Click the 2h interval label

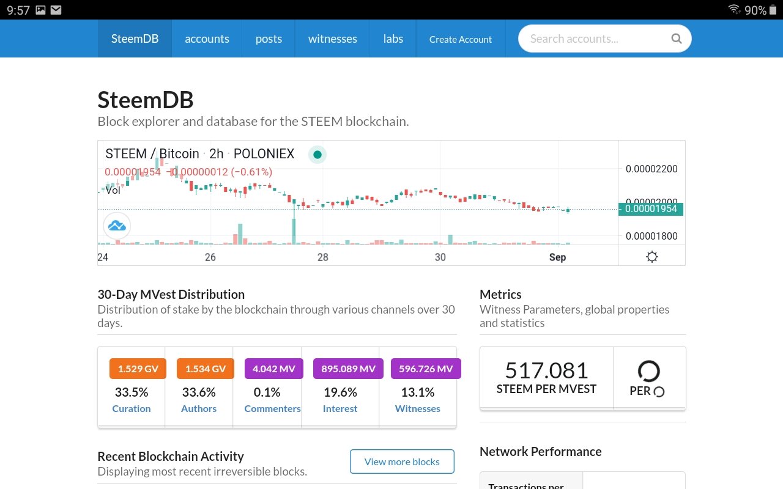[217, 154]
